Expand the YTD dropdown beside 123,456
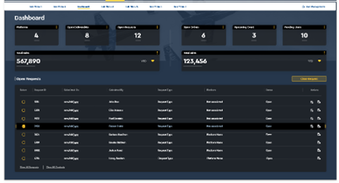This screenshot has width=339, height=183. click(x=319, y=61)
